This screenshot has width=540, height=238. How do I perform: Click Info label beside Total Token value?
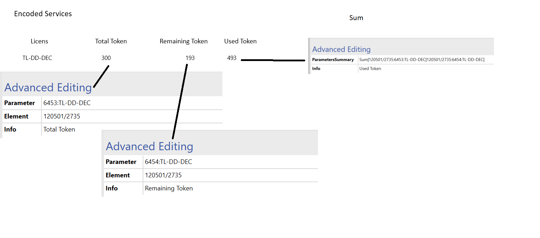coord(10,129)
